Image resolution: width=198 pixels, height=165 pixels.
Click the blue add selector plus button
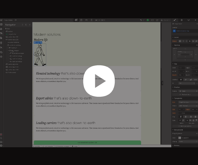[x=174, y=31]
